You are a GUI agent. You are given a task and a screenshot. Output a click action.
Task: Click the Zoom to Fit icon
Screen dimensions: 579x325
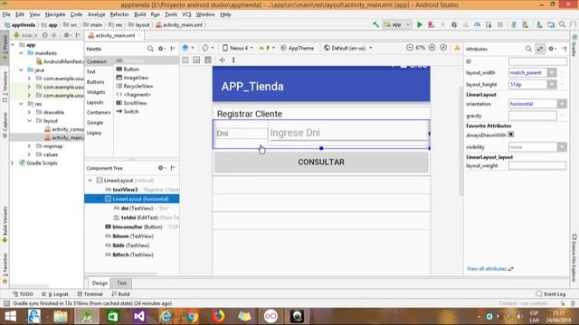pyautogui.click(x=443, y=48)
